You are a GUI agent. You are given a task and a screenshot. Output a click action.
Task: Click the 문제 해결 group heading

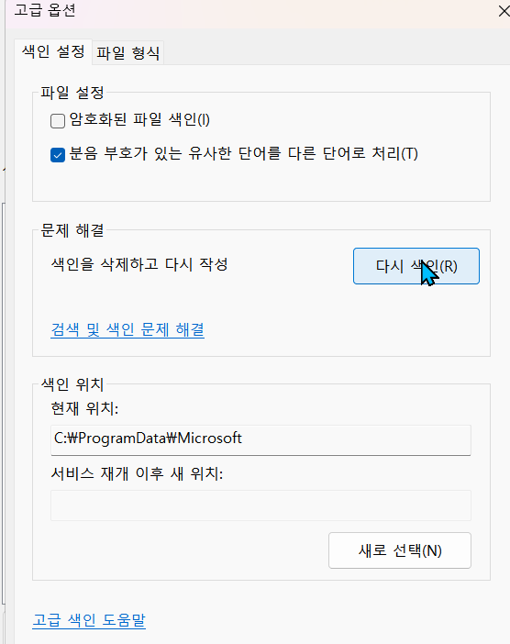[x=72, y=230]
